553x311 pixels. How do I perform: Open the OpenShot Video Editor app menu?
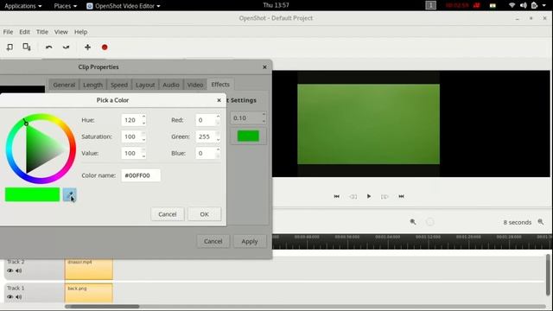124,6
